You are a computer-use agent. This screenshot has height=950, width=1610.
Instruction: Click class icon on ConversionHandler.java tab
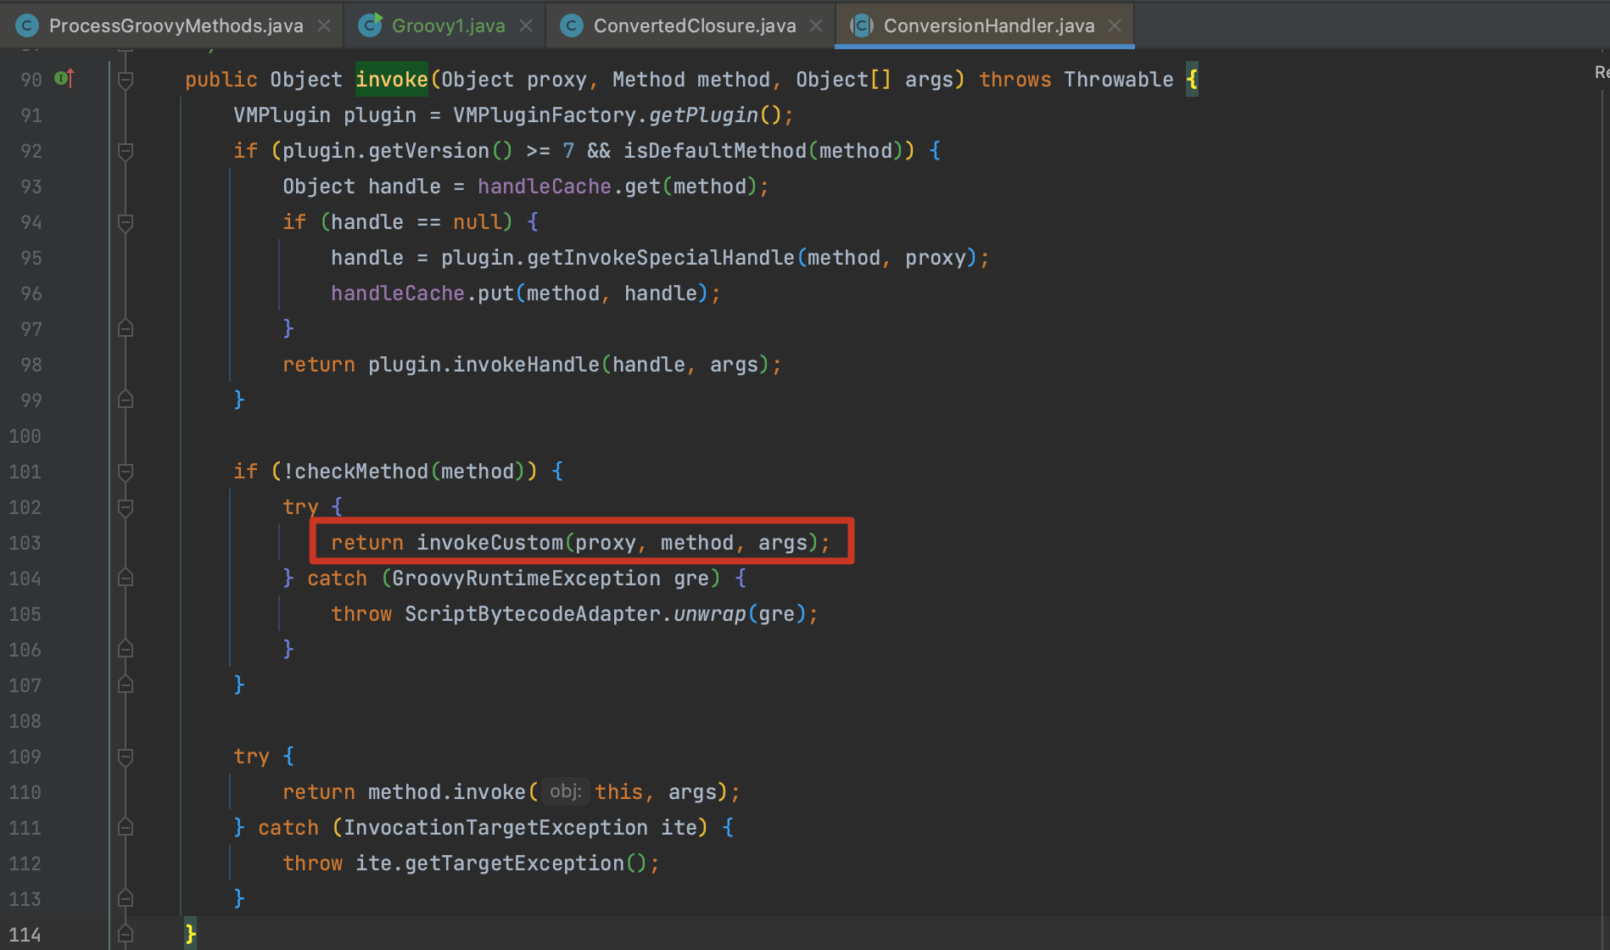[x=862, y=25]
